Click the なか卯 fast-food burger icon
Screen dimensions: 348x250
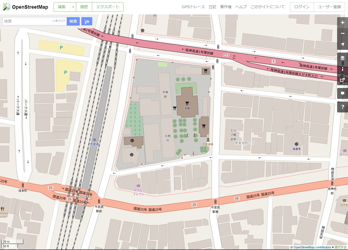tap(344, 201)
